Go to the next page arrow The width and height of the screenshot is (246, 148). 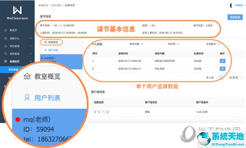tap(225, 78)
